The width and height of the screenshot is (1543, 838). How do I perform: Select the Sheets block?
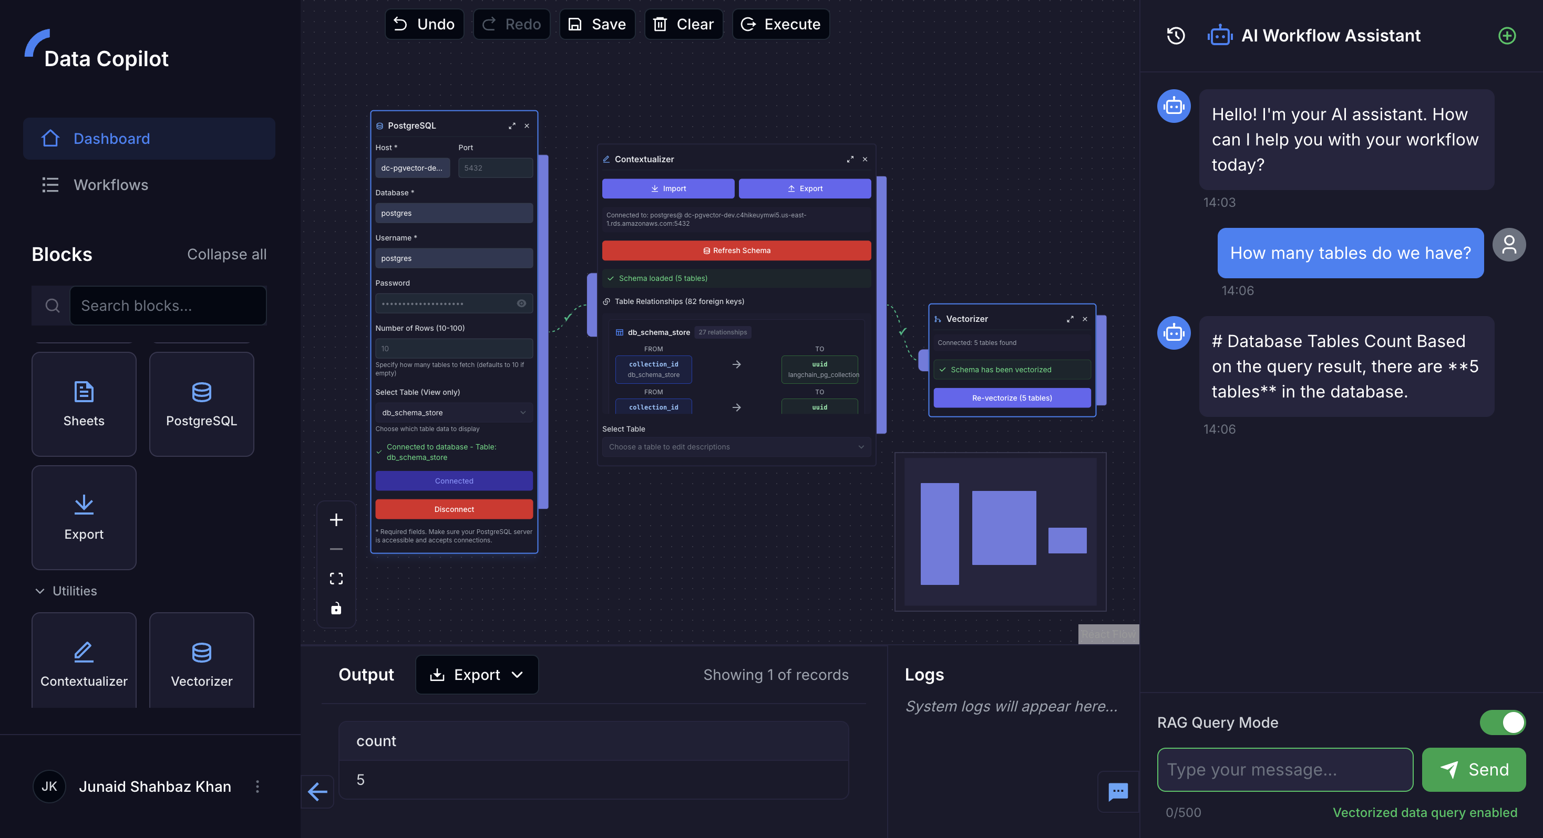84,404
